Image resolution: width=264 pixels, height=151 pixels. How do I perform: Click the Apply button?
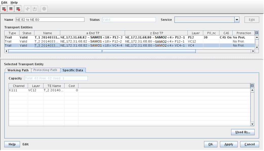(x=229, y=144)
